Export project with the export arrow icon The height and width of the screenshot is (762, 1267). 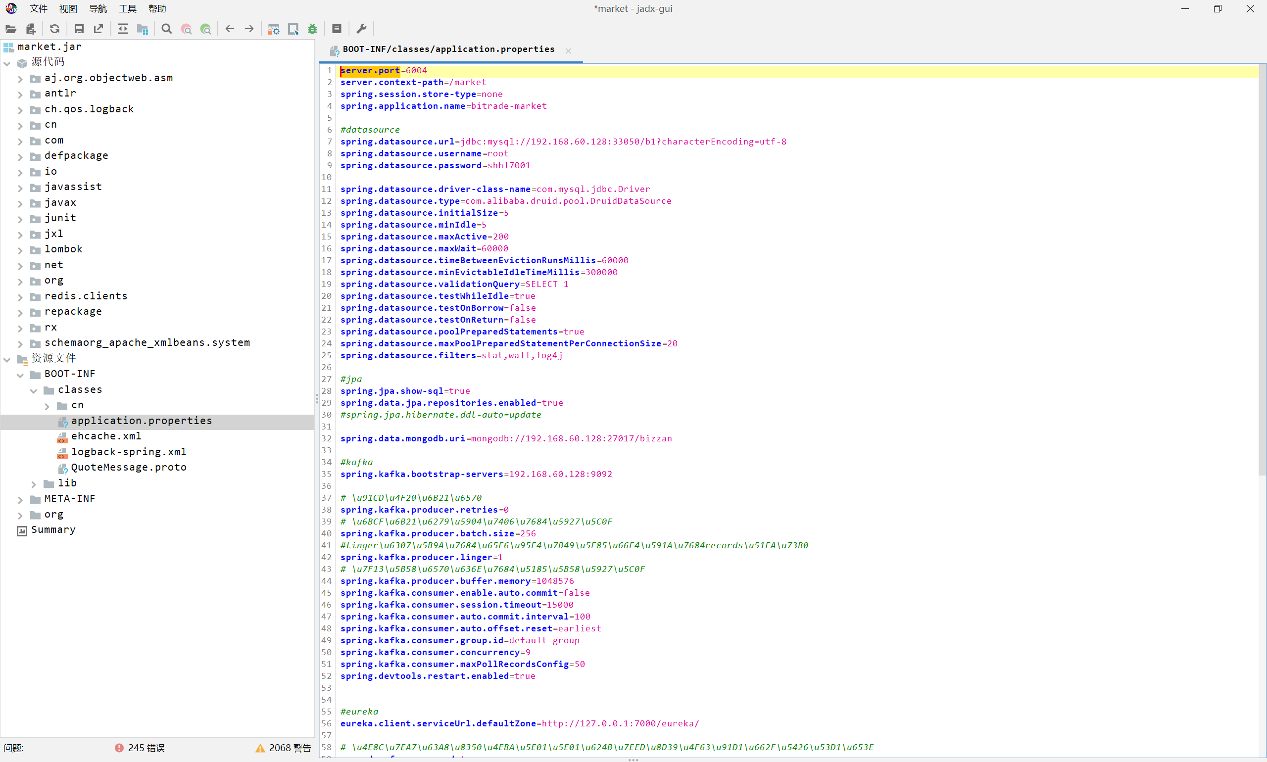coord(98,29)
